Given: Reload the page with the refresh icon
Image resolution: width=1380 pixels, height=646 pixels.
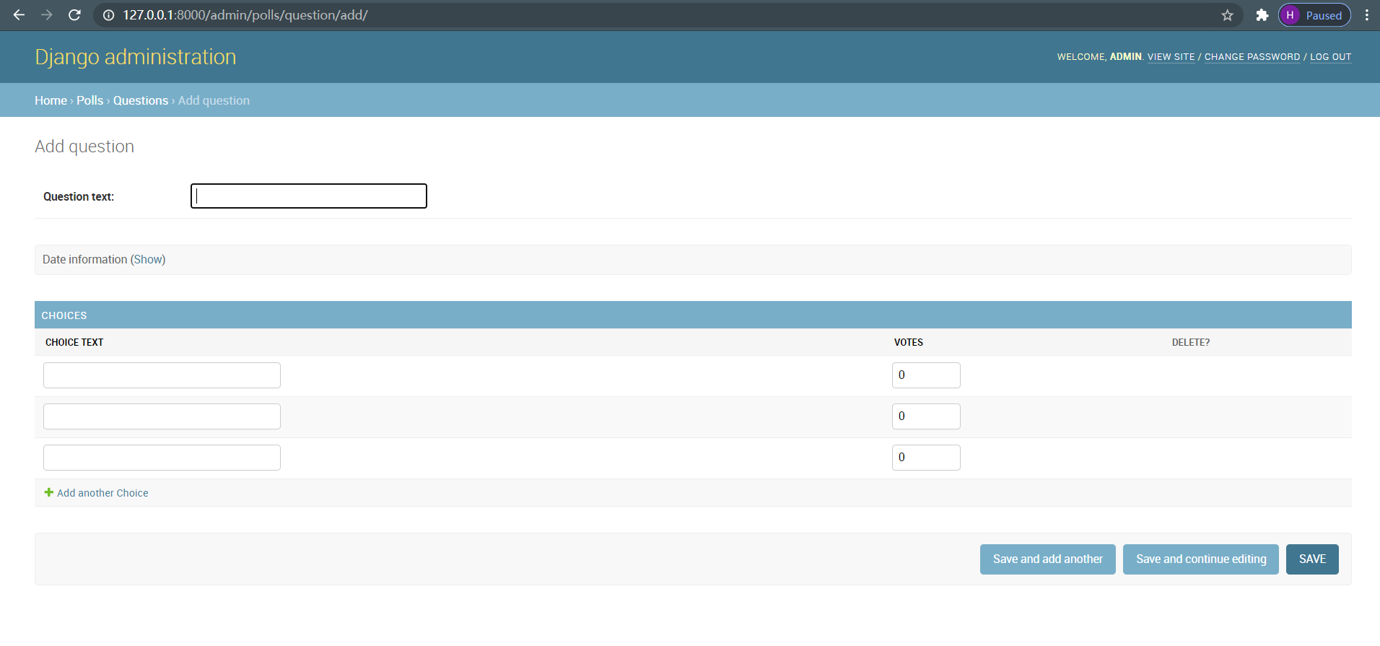Looking at the screenshot, I should point(74,15).
